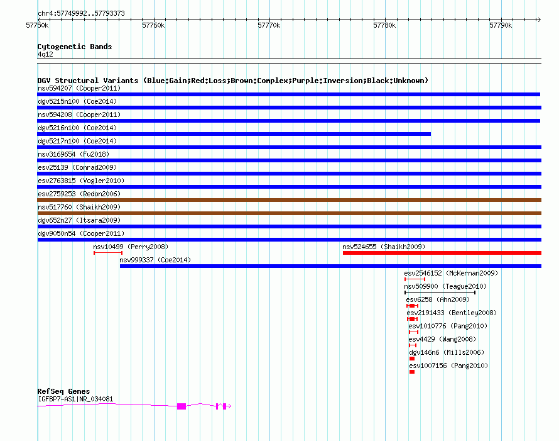Select the large magenta IGFBP7-AS1 exon box
This screenshot has width=559, height=441.
182,406
